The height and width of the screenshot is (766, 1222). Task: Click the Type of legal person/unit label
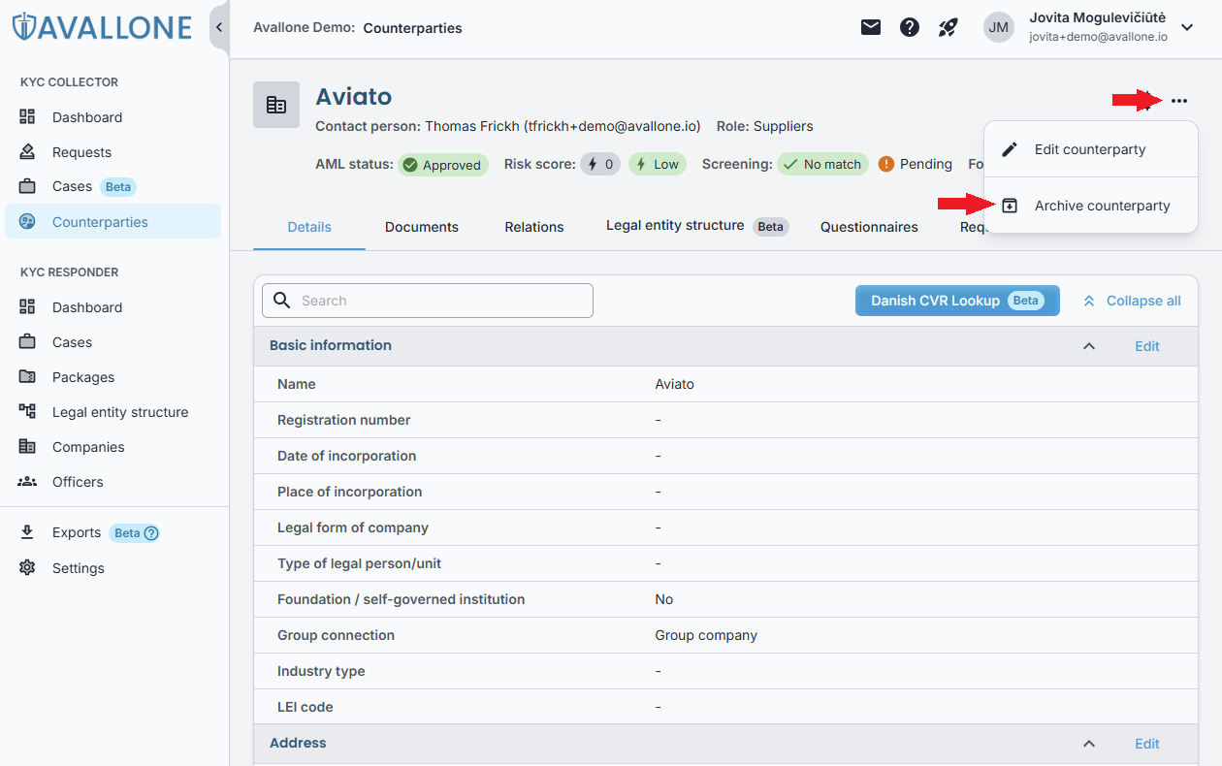click(x=359, y=563)
